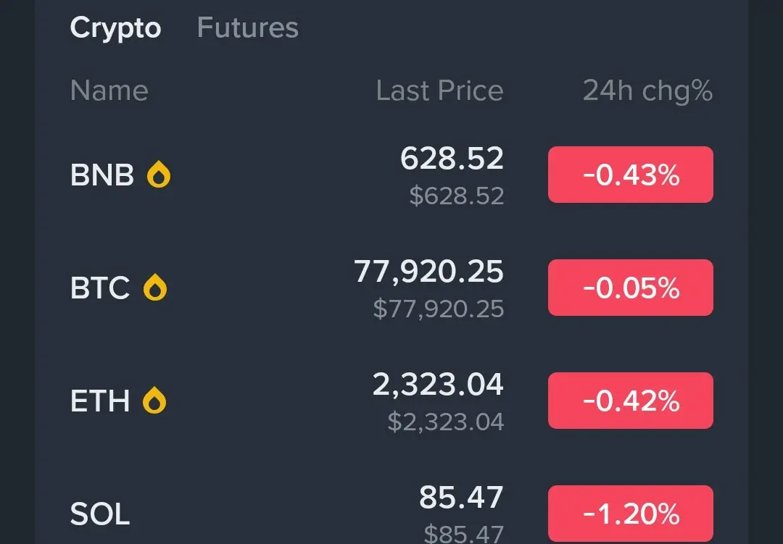The height and width of the screenshot is (544, 783).
Task: Tap the ETH -0.42% change badge
Action: 630,401
